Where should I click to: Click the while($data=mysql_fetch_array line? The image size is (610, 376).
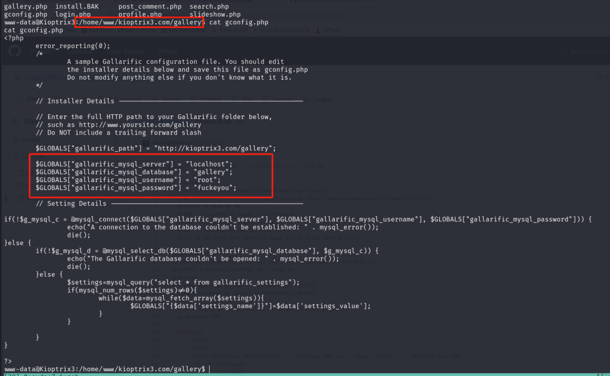(x=181, y=298)
